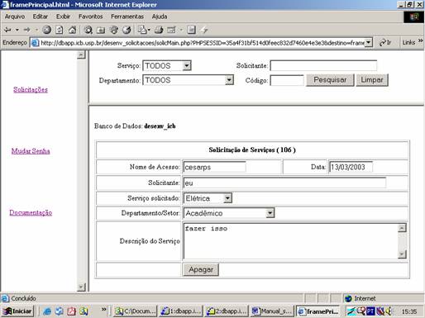425x318 pixels.
Task: Go to the Home page icon
Action: [72, 30]
